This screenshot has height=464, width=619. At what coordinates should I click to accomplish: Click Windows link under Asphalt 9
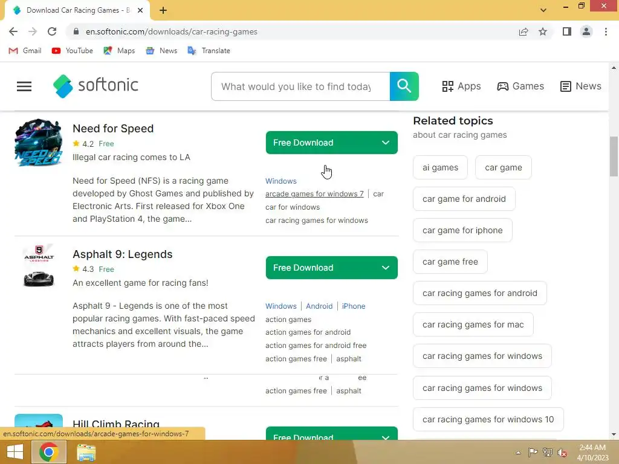(280, 306)
